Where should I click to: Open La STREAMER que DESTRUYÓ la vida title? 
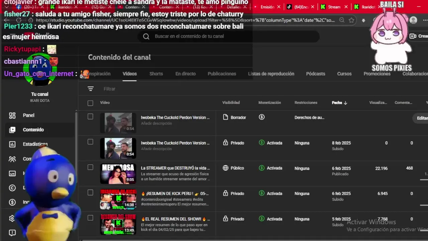coord(175,168)
